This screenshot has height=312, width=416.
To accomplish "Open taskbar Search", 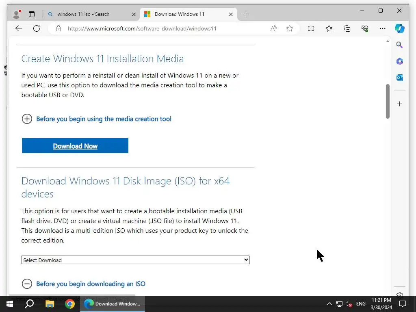I will click(29, 304).
